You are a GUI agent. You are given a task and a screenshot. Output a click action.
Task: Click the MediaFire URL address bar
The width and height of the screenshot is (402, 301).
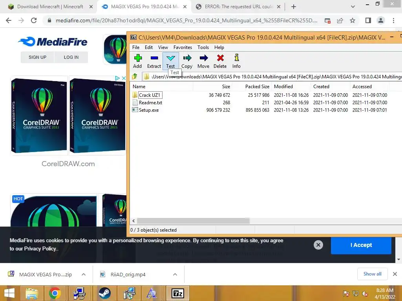point(186,20)
